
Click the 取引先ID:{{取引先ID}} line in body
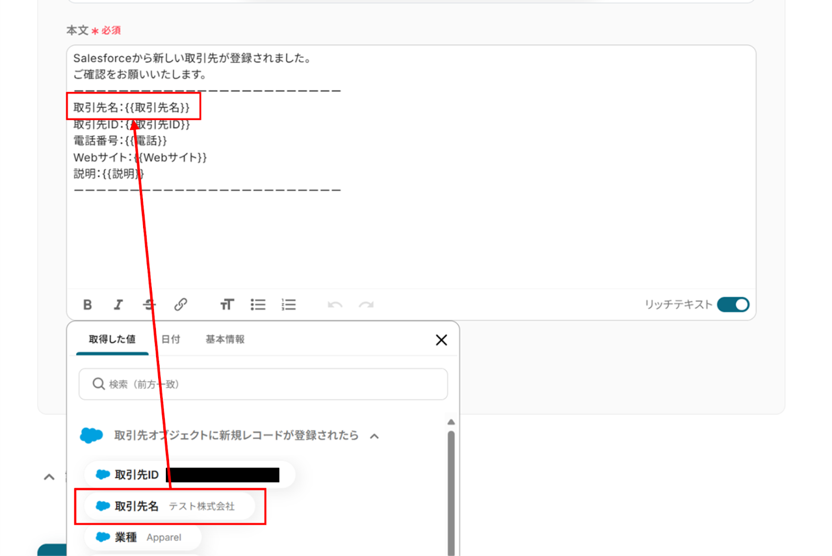(x=132, y=124)
